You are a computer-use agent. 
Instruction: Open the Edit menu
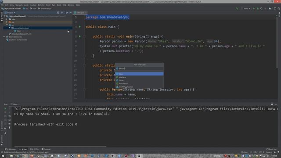pyautogui.click(x=7, y=5)
